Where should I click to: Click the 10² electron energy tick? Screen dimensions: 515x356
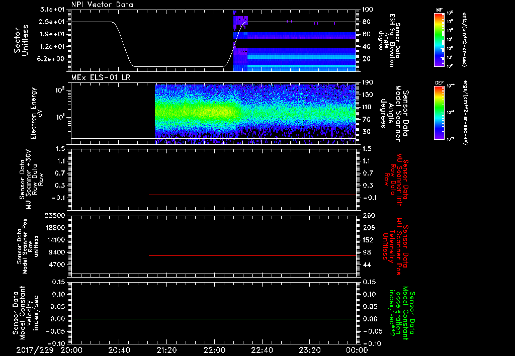pos(60,90)
